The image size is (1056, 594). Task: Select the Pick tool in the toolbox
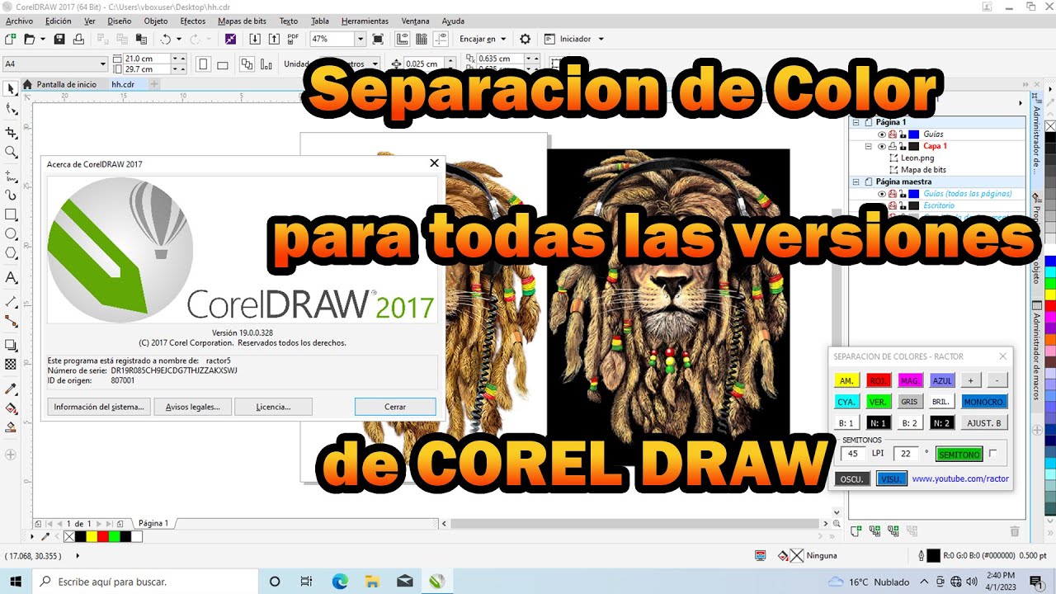(x=11, y=88)
